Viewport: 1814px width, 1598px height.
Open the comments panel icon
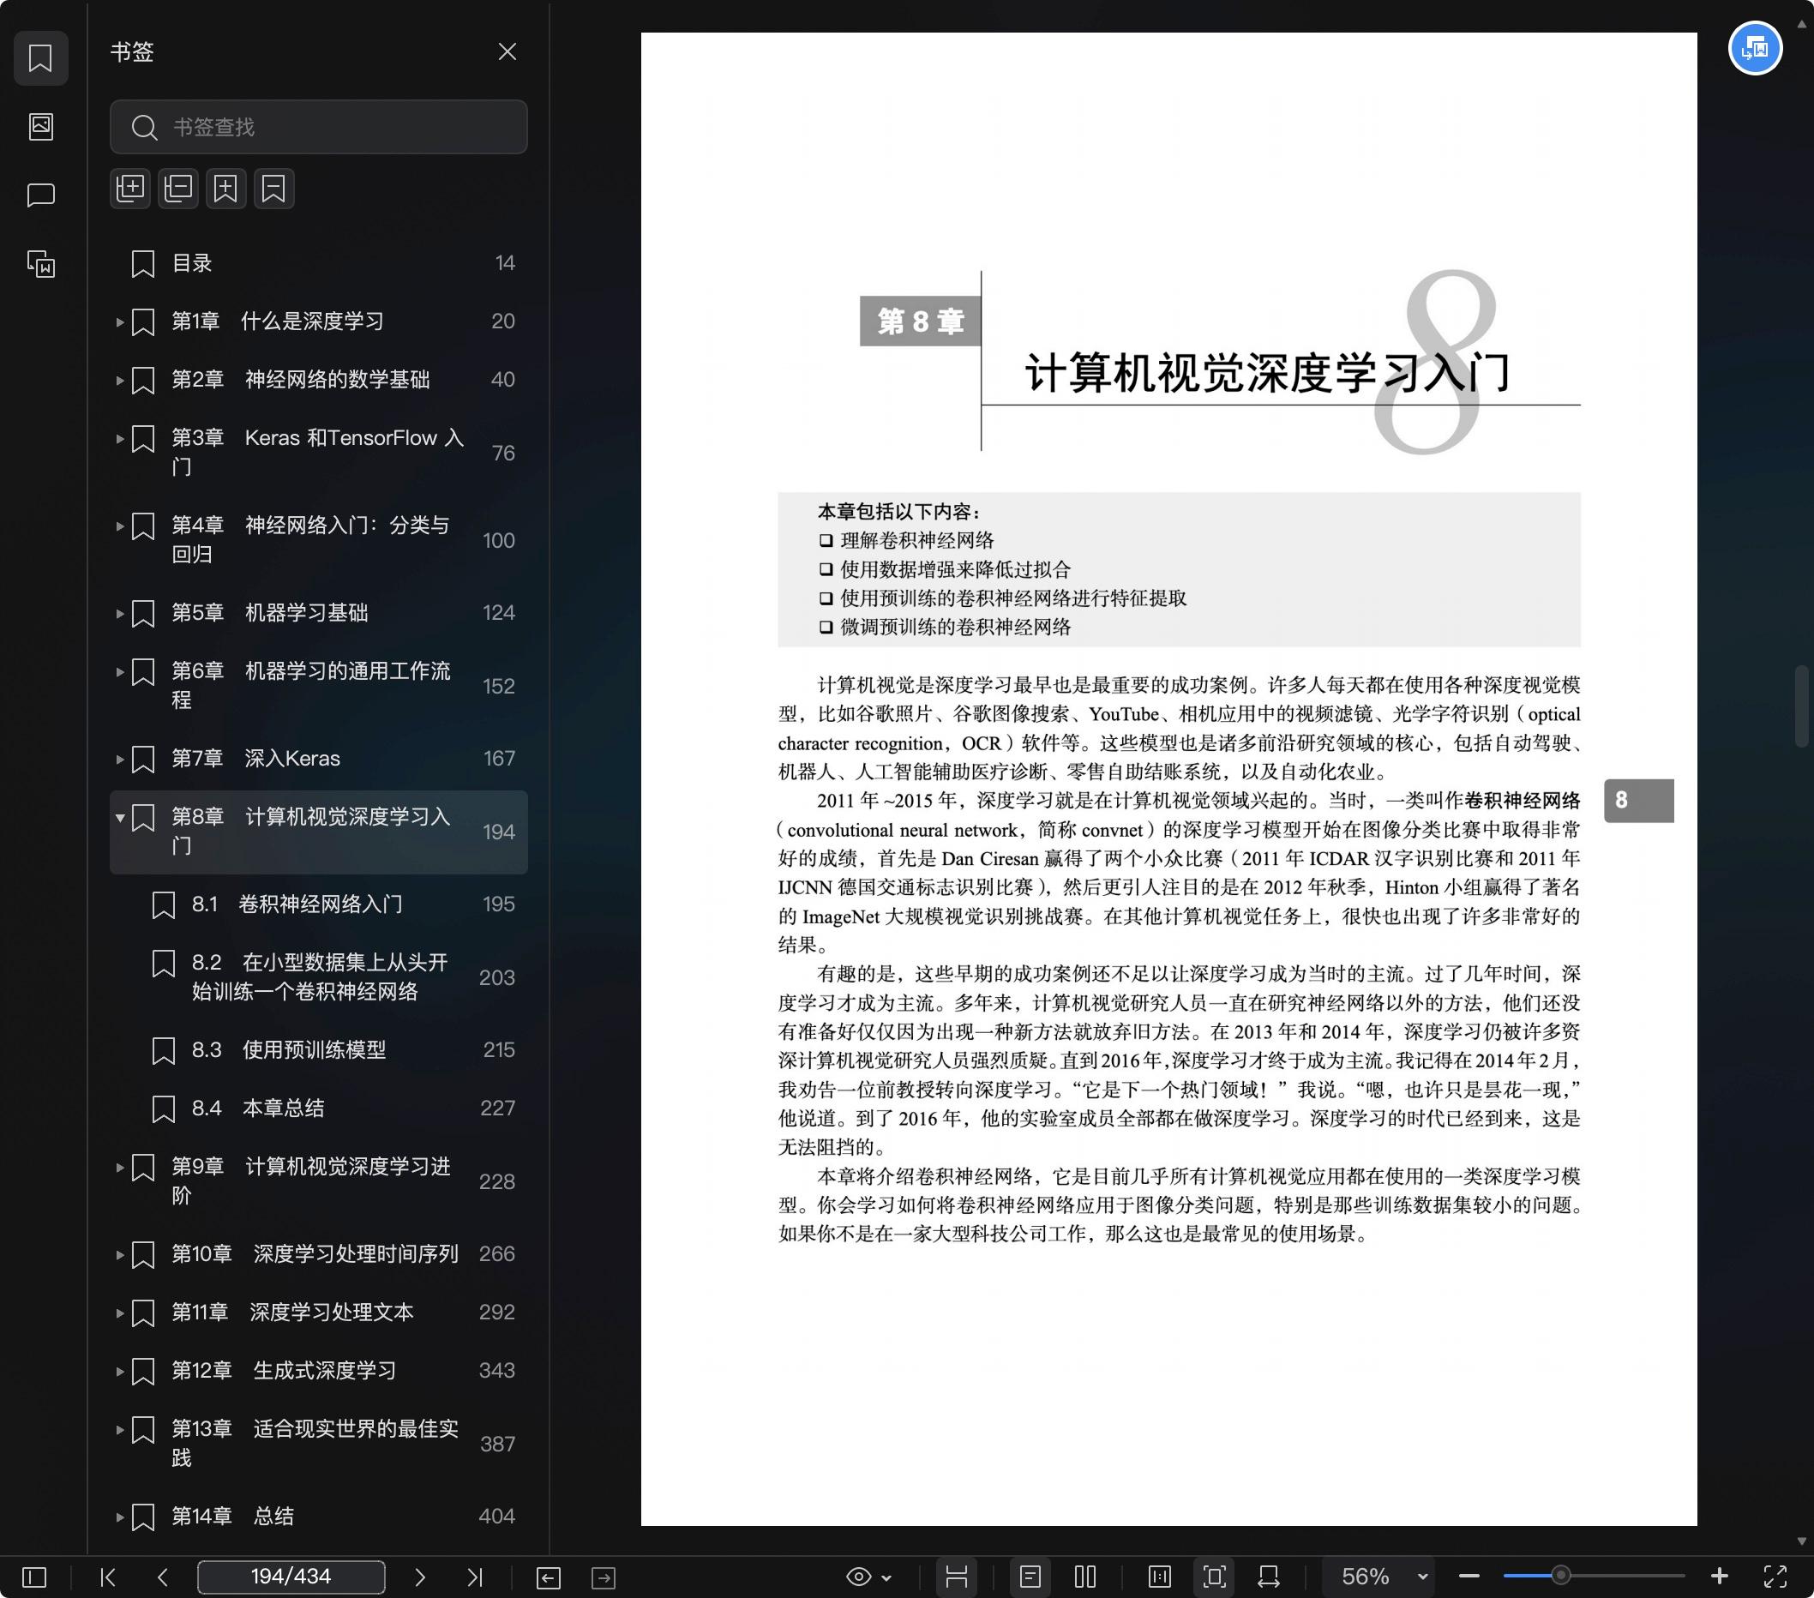41,195
